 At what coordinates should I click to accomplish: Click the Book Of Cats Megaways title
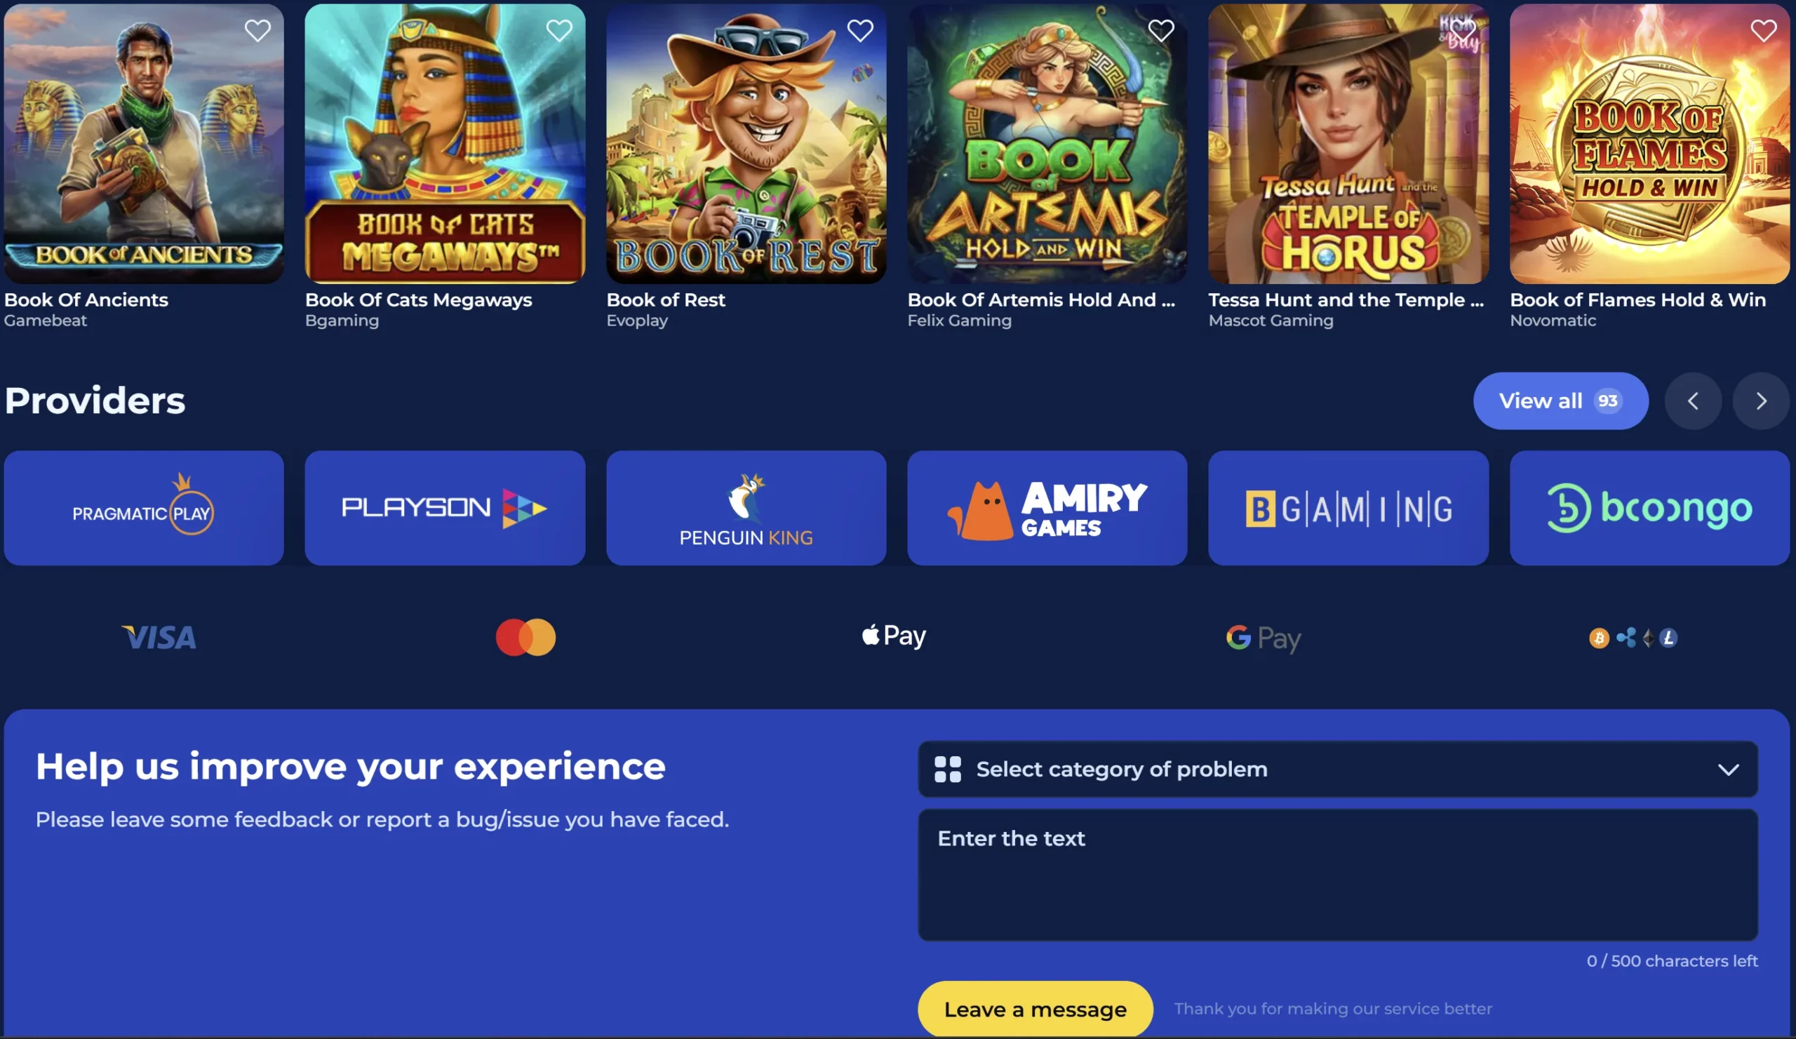[x=418, y=300]
